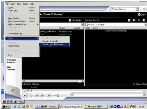Toggle the IME soft keyboard icon
147x109 pixels.
pyautogui.click(x=22, y=102)
